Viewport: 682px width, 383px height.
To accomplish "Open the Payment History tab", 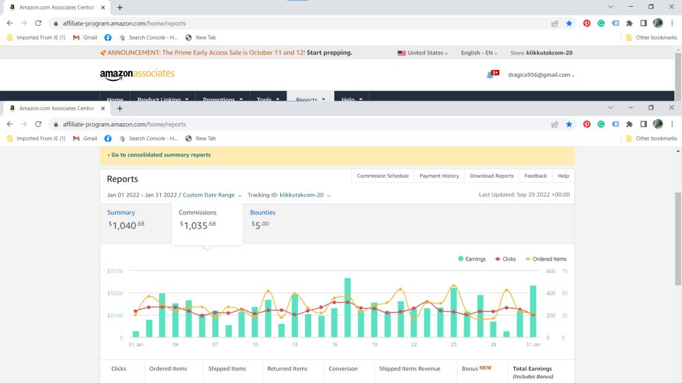I will click(439, 176).
